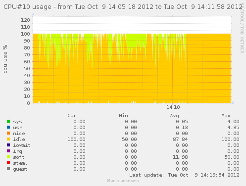The width and height of the screenshot is (246, 186).
Task: Click the 14:10 time axis label
Action: click(173, 107)
